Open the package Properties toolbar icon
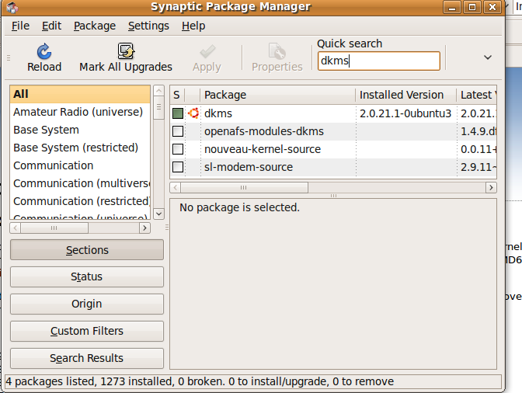Screen dimensions: 522x393 click(x=277, y=51)
